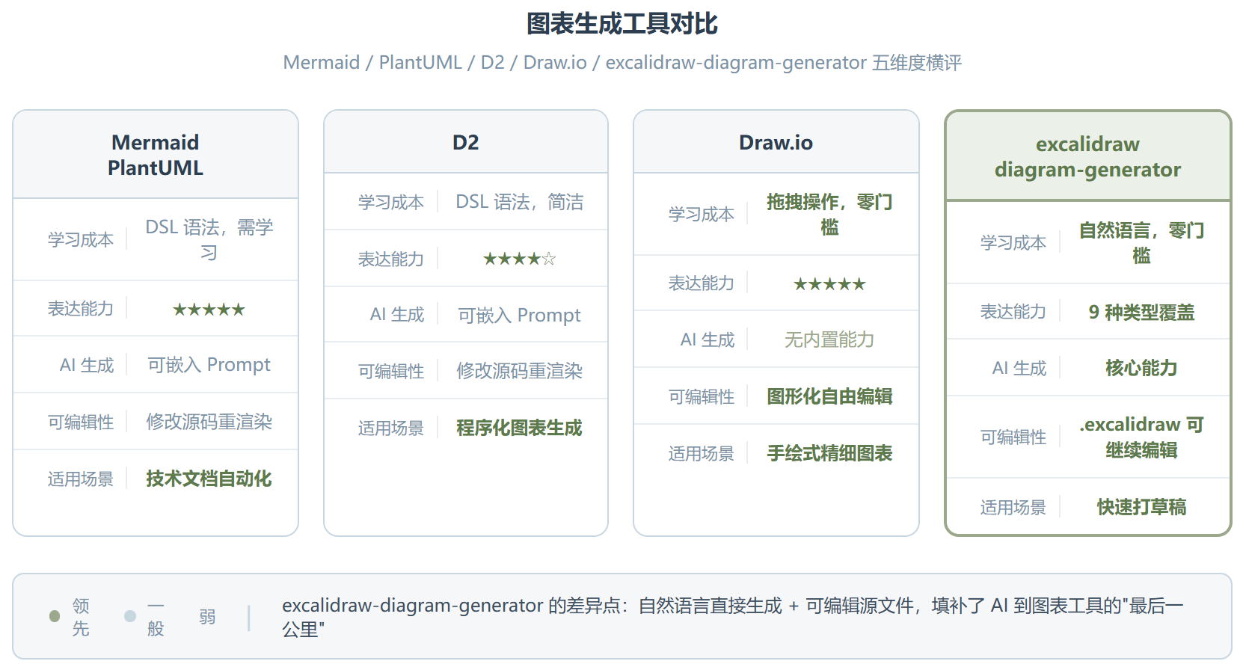Click 表达能力 label in the D2 card
The image size is (1243, 670).
pos(391,259)
